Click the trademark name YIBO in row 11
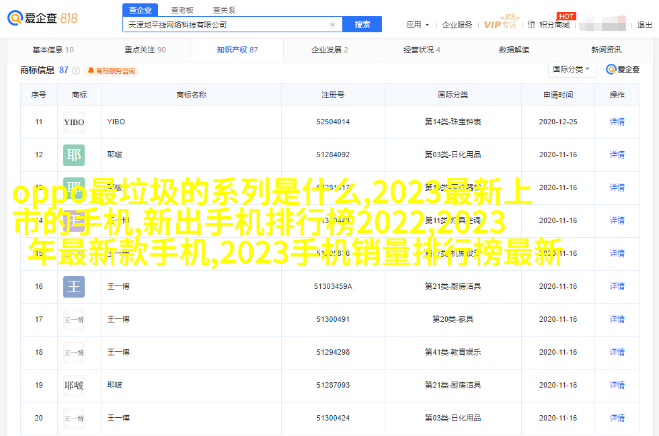Image resolution: width=659 pixels, height=436 pixels. [116, 122]
